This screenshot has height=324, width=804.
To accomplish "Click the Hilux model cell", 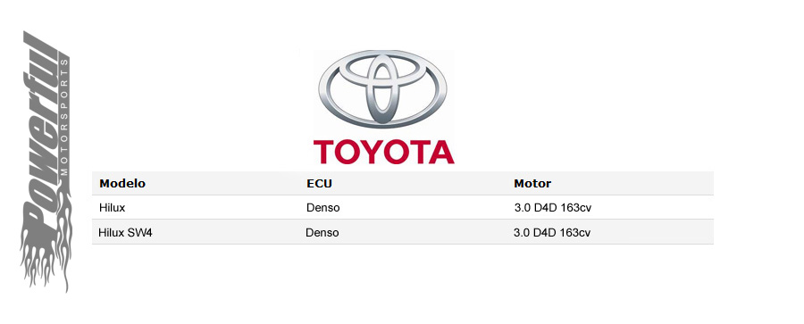I will click(x=112, y=208).
